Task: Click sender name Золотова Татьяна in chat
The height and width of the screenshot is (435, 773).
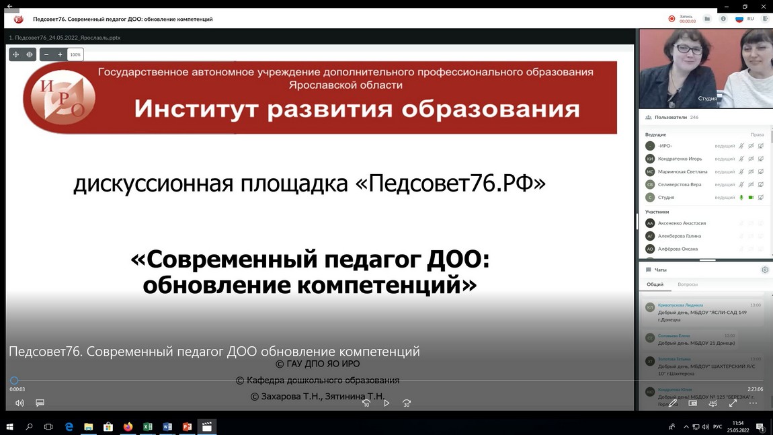Action: click(674, 359)
